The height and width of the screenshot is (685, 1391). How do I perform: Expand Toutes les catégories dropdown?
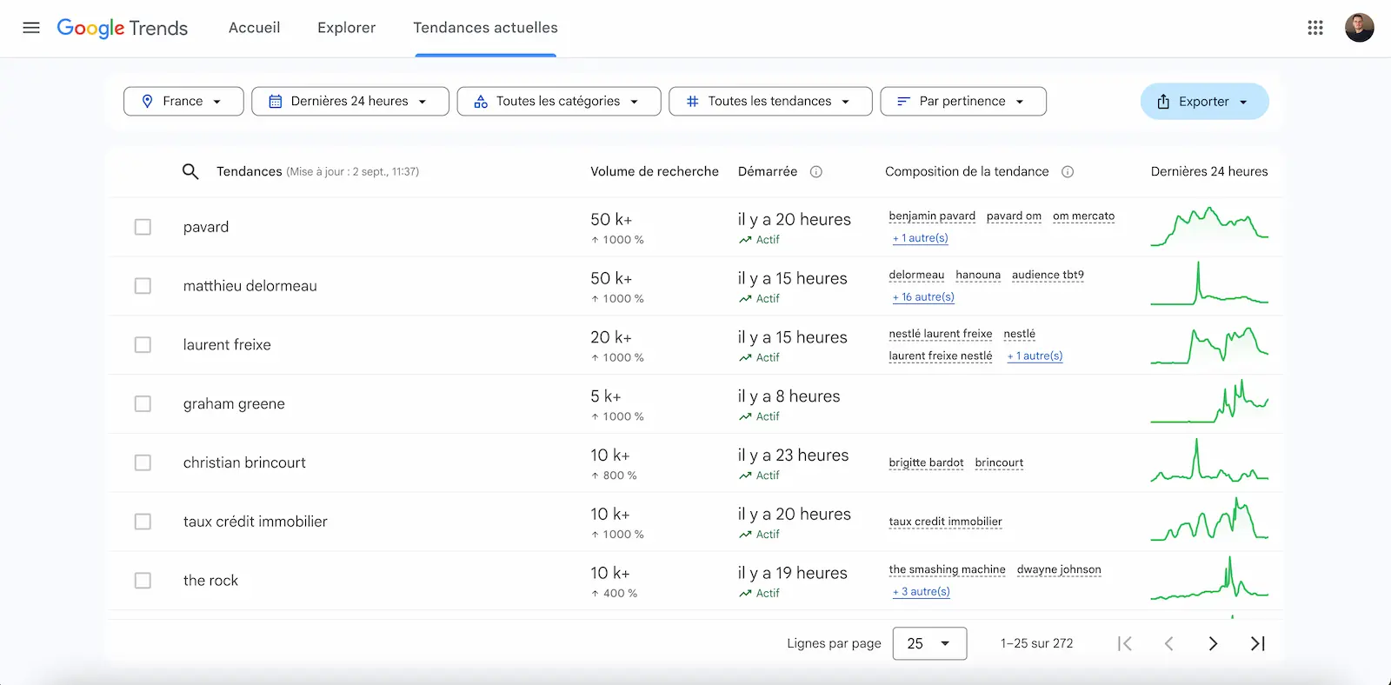559,102
